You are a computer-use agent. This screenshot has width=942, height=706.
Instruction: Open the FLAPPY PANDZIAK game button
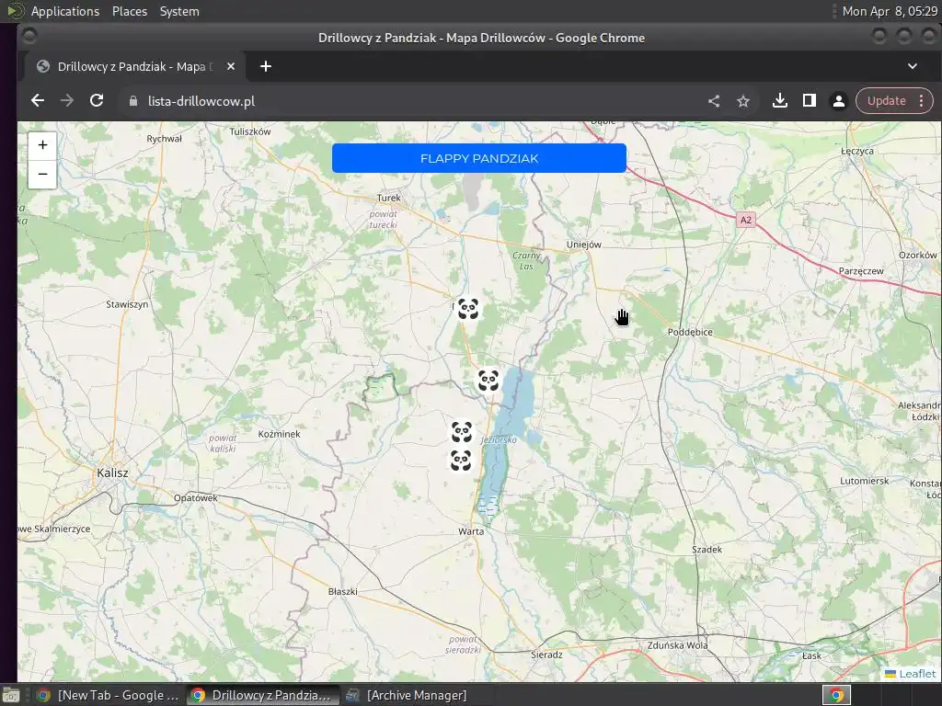click(x=478, y=158)
